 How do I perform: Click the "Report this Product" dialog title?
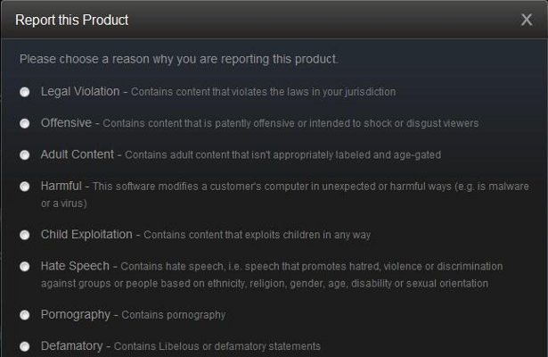coord(72,20)
